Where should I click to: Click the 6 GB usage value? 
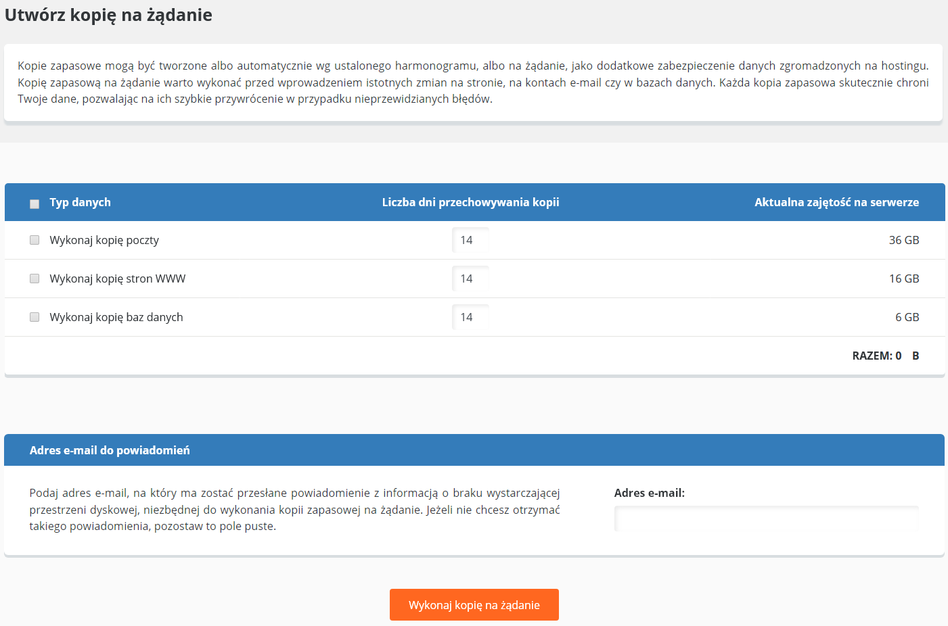[x=907, y=317]
